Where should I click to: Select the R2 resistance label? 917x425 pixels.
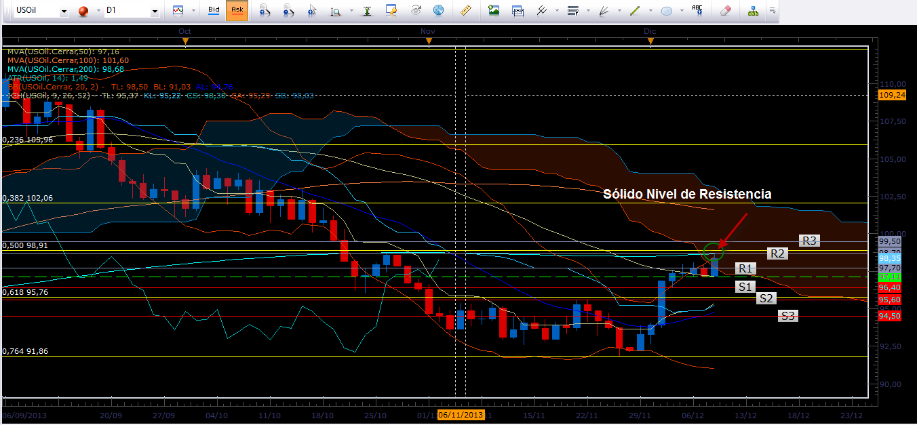click(x=777, y=254)
